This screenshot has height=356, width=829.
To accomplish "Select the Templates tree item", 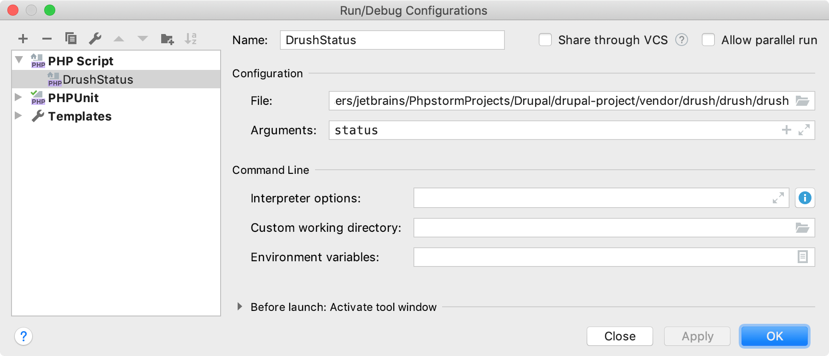I will 116,116.
